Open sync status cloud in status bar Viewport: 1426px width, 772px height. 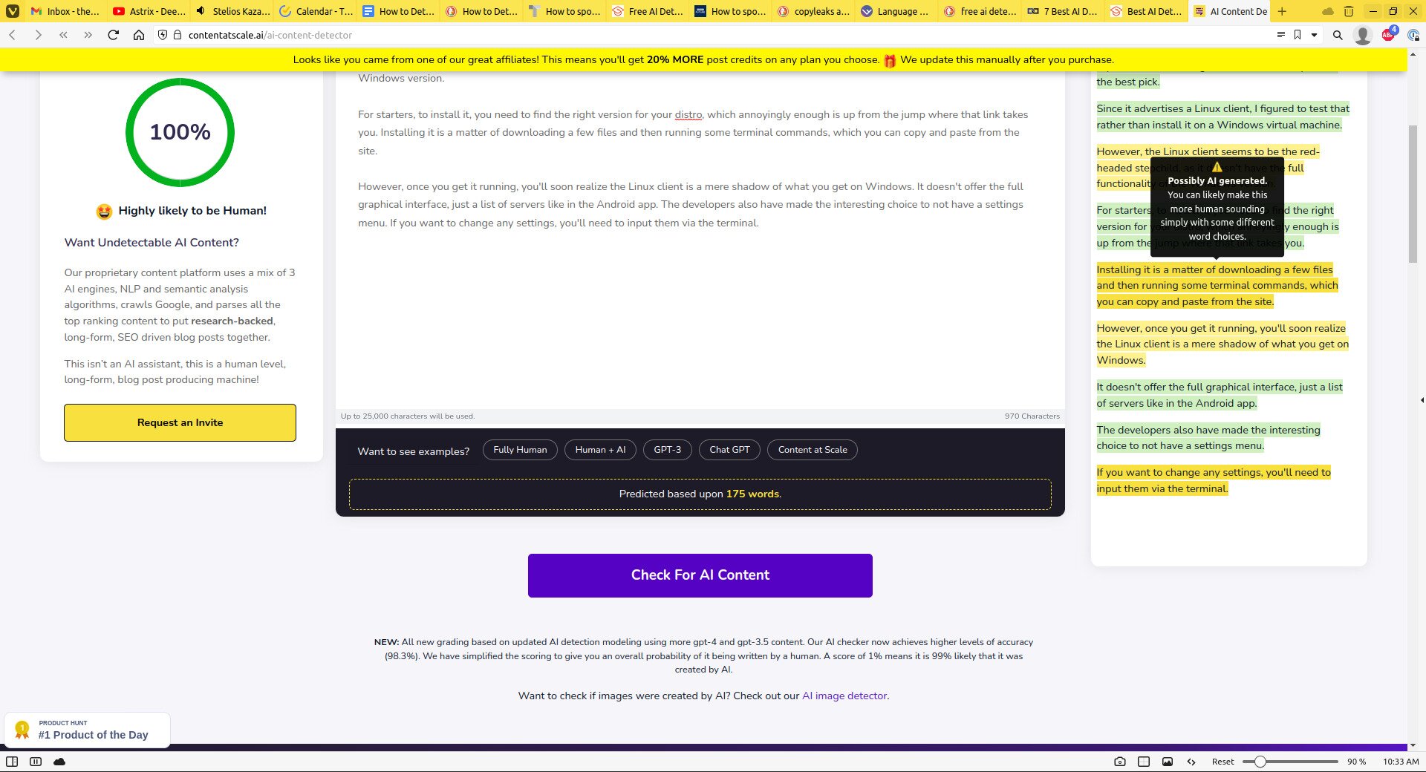[x=59, y=762]
